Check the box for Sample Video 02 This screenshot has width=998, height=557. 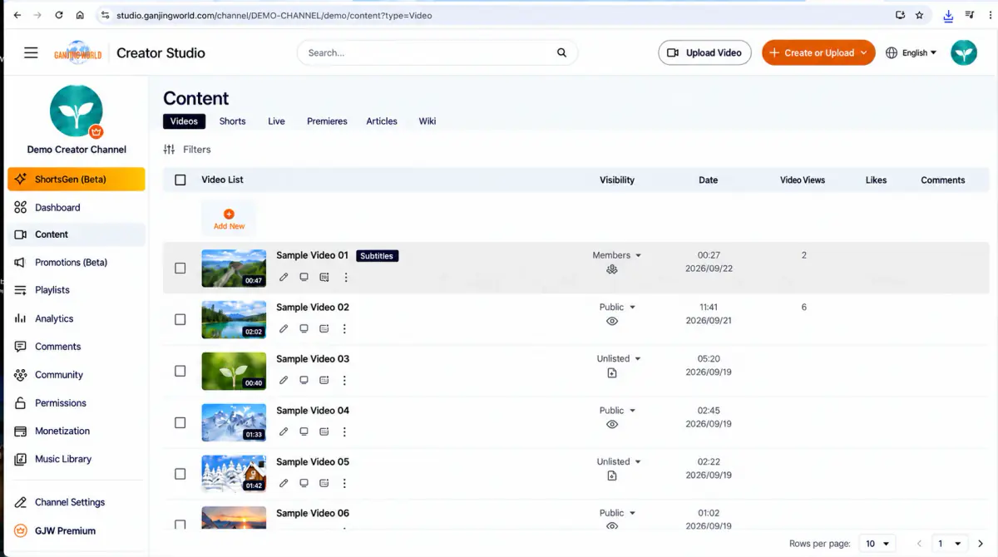(x=180, y=319)
